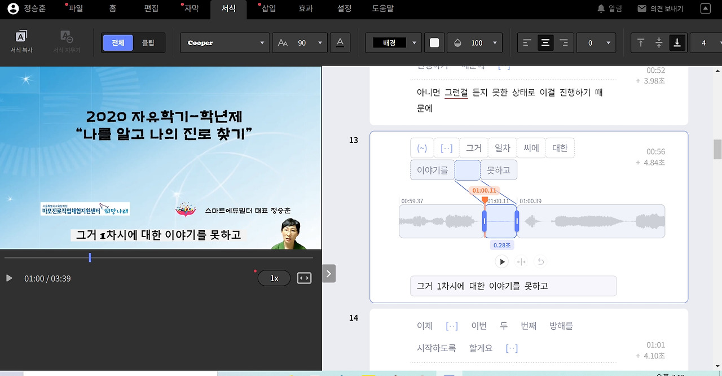
Task: Switch to the 효과 tab
Action: (x=305, y=9)
